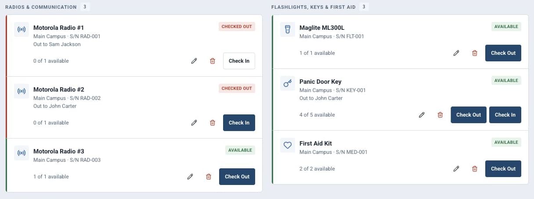Delete Panic Door Key via trash icon
This screenshot has width=534, height=199.
[x=440, y=115]
